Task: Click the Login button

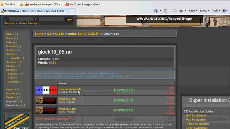Action: coord(69,19)
